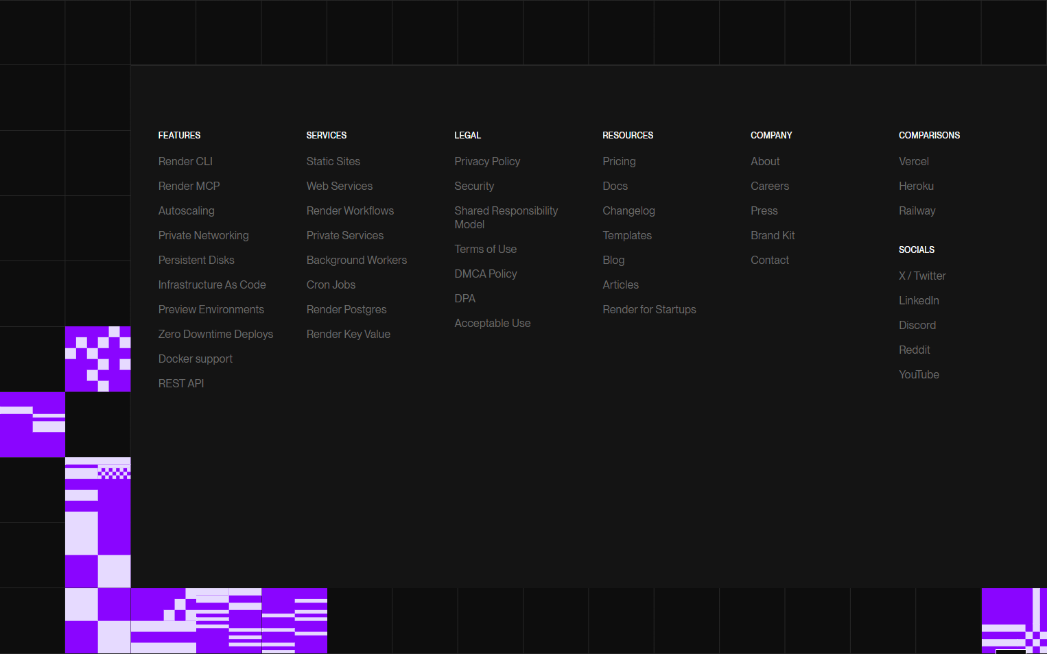This screenshot has width=1047, height=654.
Task: Open the Brand Kit link
Action: click(773, 235)
